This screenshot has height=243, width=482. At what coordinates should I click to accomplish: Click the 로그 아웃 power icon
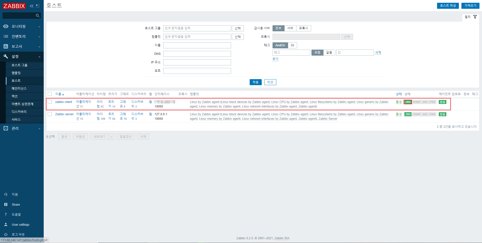tap(6, 234)
